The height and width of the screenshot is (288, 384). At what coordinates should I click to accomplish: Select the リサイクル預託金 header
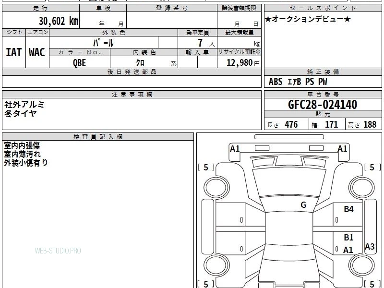[x=239, y=52]
